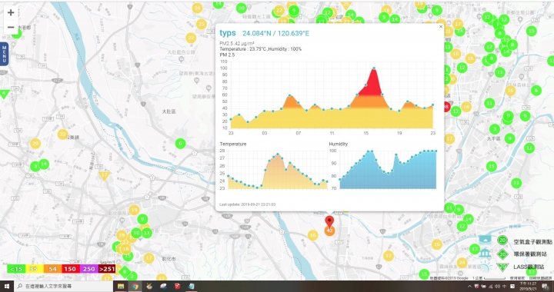Click the highest Temperature chart data point
This screenshot has width=554, height=292.
[278, 154]
